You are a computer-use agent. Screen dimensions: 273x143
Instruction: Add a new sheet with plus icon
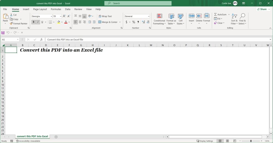pos(56,137)
